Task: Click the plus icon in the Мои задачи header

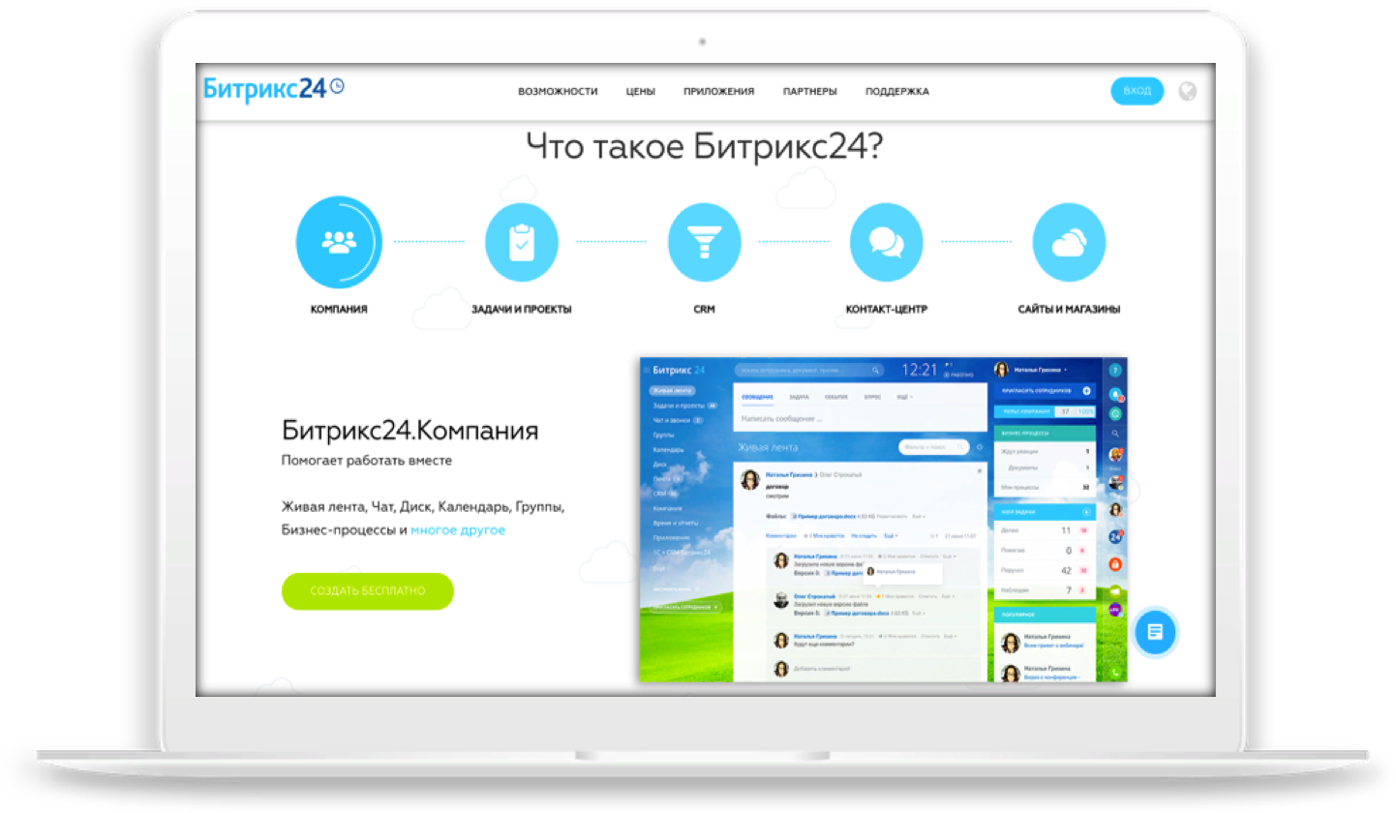Action: pyautogui.click(x=1086, y=512)
